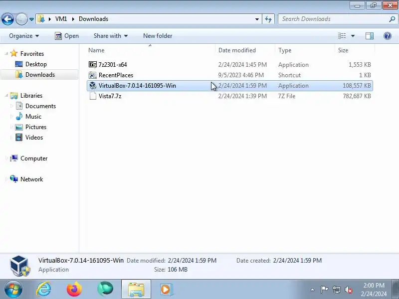
Task: Toggle the preview pane icon
Action: coord(369,36)
